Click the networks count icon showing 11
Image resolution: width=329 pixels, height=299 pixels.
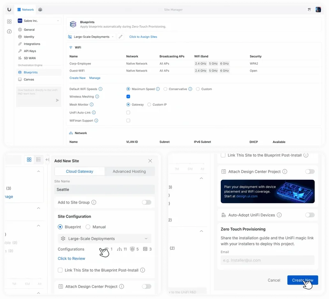click(119, 249)
